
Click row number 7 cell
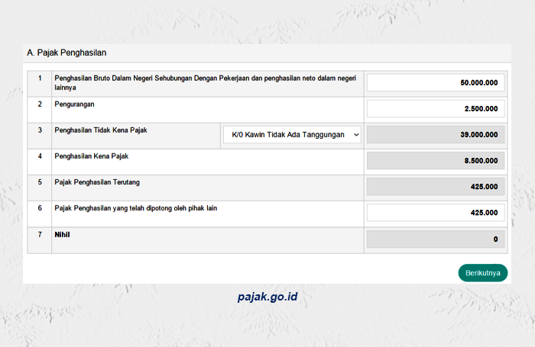(x=39, y=234)
